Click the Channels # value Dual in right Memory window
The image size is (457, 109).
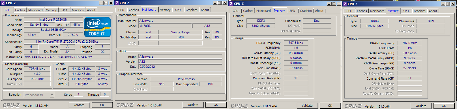click(431, 21)
